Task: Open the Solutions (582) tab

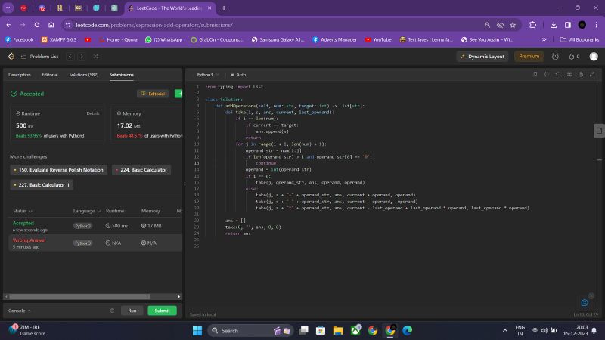Action: pos(83,75)
